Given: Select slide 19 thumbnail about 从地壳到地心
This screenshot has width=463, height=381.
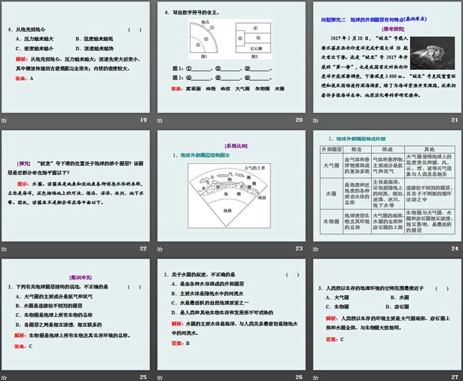Looking at the screenshot, I should (x=75, y=57).
